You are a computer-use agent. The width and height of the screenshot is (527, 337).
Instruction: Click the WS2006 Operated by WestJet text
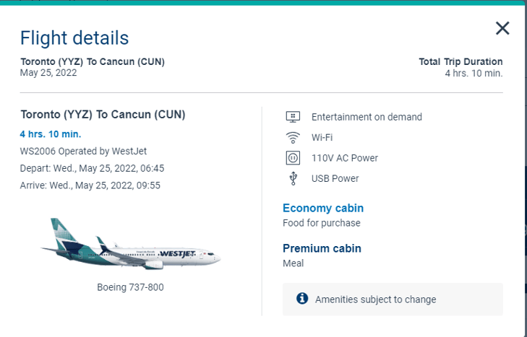pos(83,151)
